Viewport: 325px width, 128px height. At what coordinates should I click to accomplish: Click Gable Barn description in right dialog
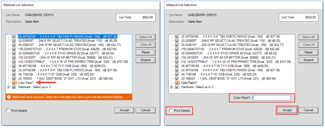(195, 21)
